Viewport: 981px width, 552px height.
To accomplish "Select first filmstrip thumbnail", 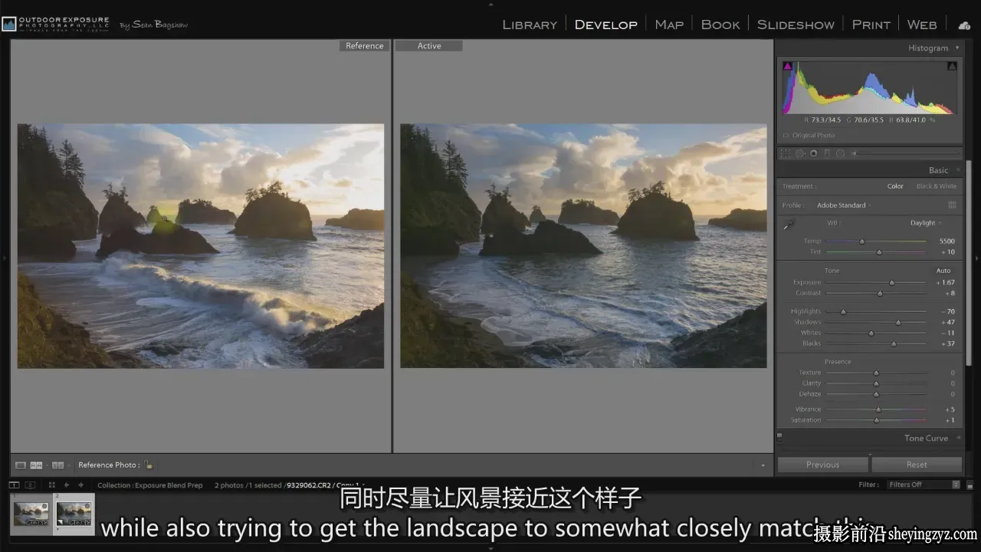I will [31, 513].
